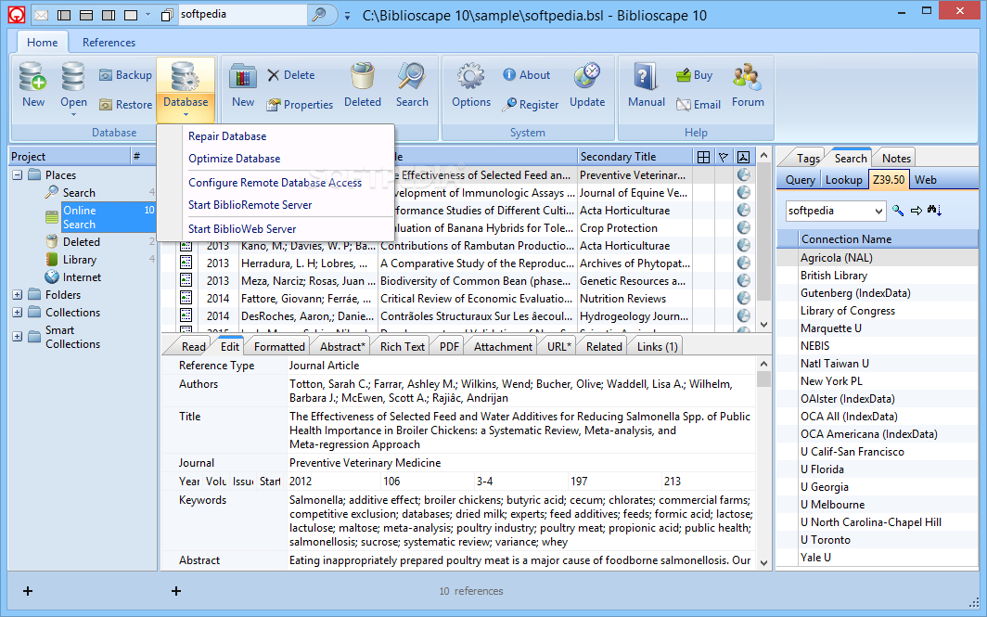Screen dimensions: 987x617
Task: Open the quick access toolbar dropdown arrow
Action: click(347, 16)
